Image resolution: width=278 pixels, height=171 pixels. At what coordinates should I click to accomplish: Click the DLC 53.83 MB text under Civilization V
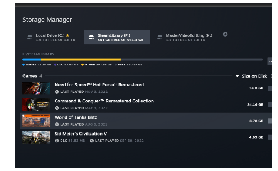[x=72, y=141]
